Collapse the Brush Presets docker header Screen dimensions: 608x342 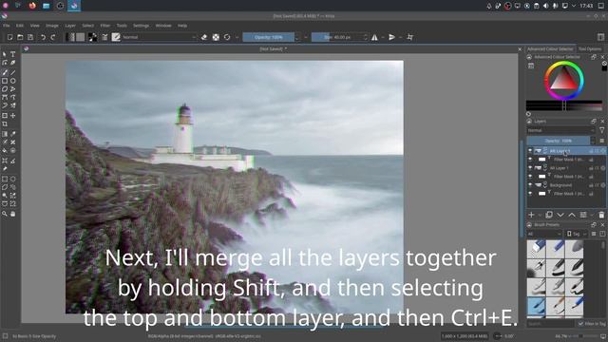coord(529,225)
